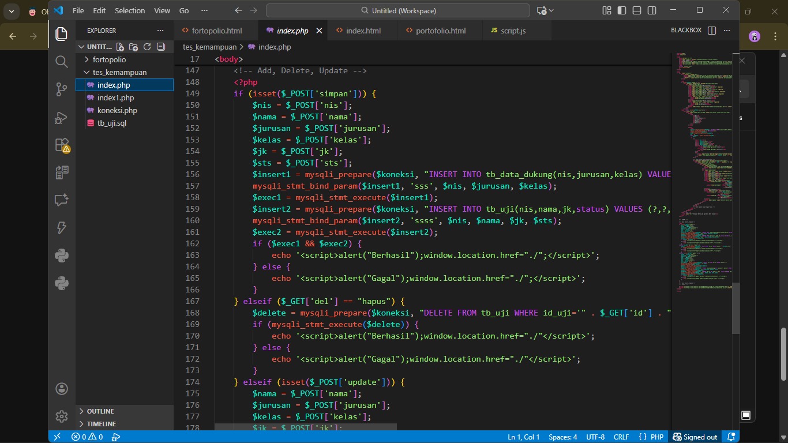The height and width of the screenshot is (443, 788).
Task: Open the Copilot dropdown arrow in title bar
Action: (x=551, y=10)
